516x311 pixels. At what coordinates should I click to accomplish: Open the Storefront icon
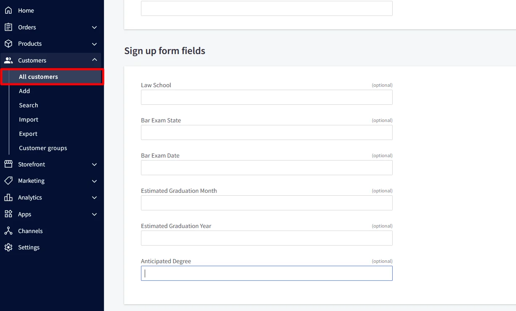(x=9, y=164)
